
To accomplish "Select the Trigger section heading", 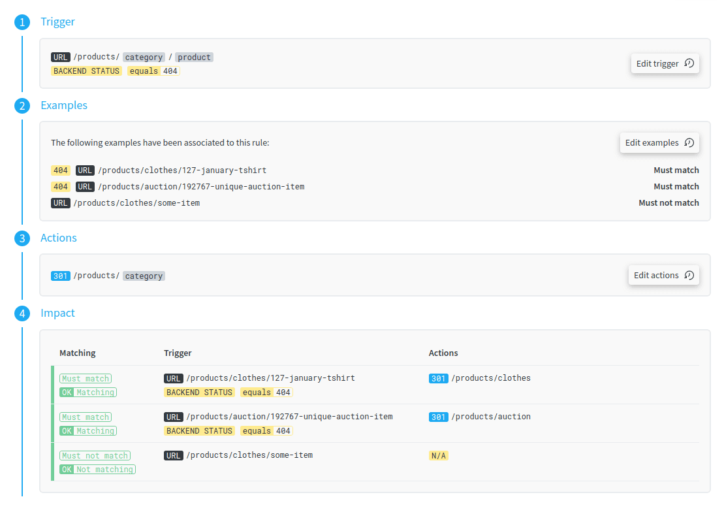I will 57,22.
